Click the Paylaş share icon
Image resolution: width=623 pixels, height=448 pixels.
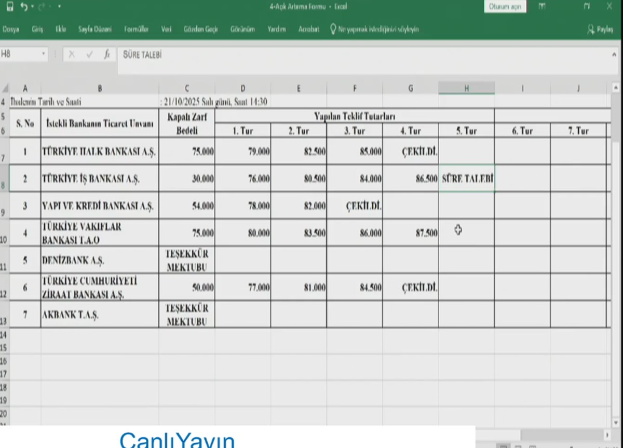click(600, 30)
